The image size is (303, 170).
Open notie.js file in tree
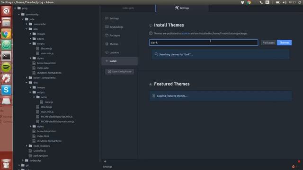[49, 102]
